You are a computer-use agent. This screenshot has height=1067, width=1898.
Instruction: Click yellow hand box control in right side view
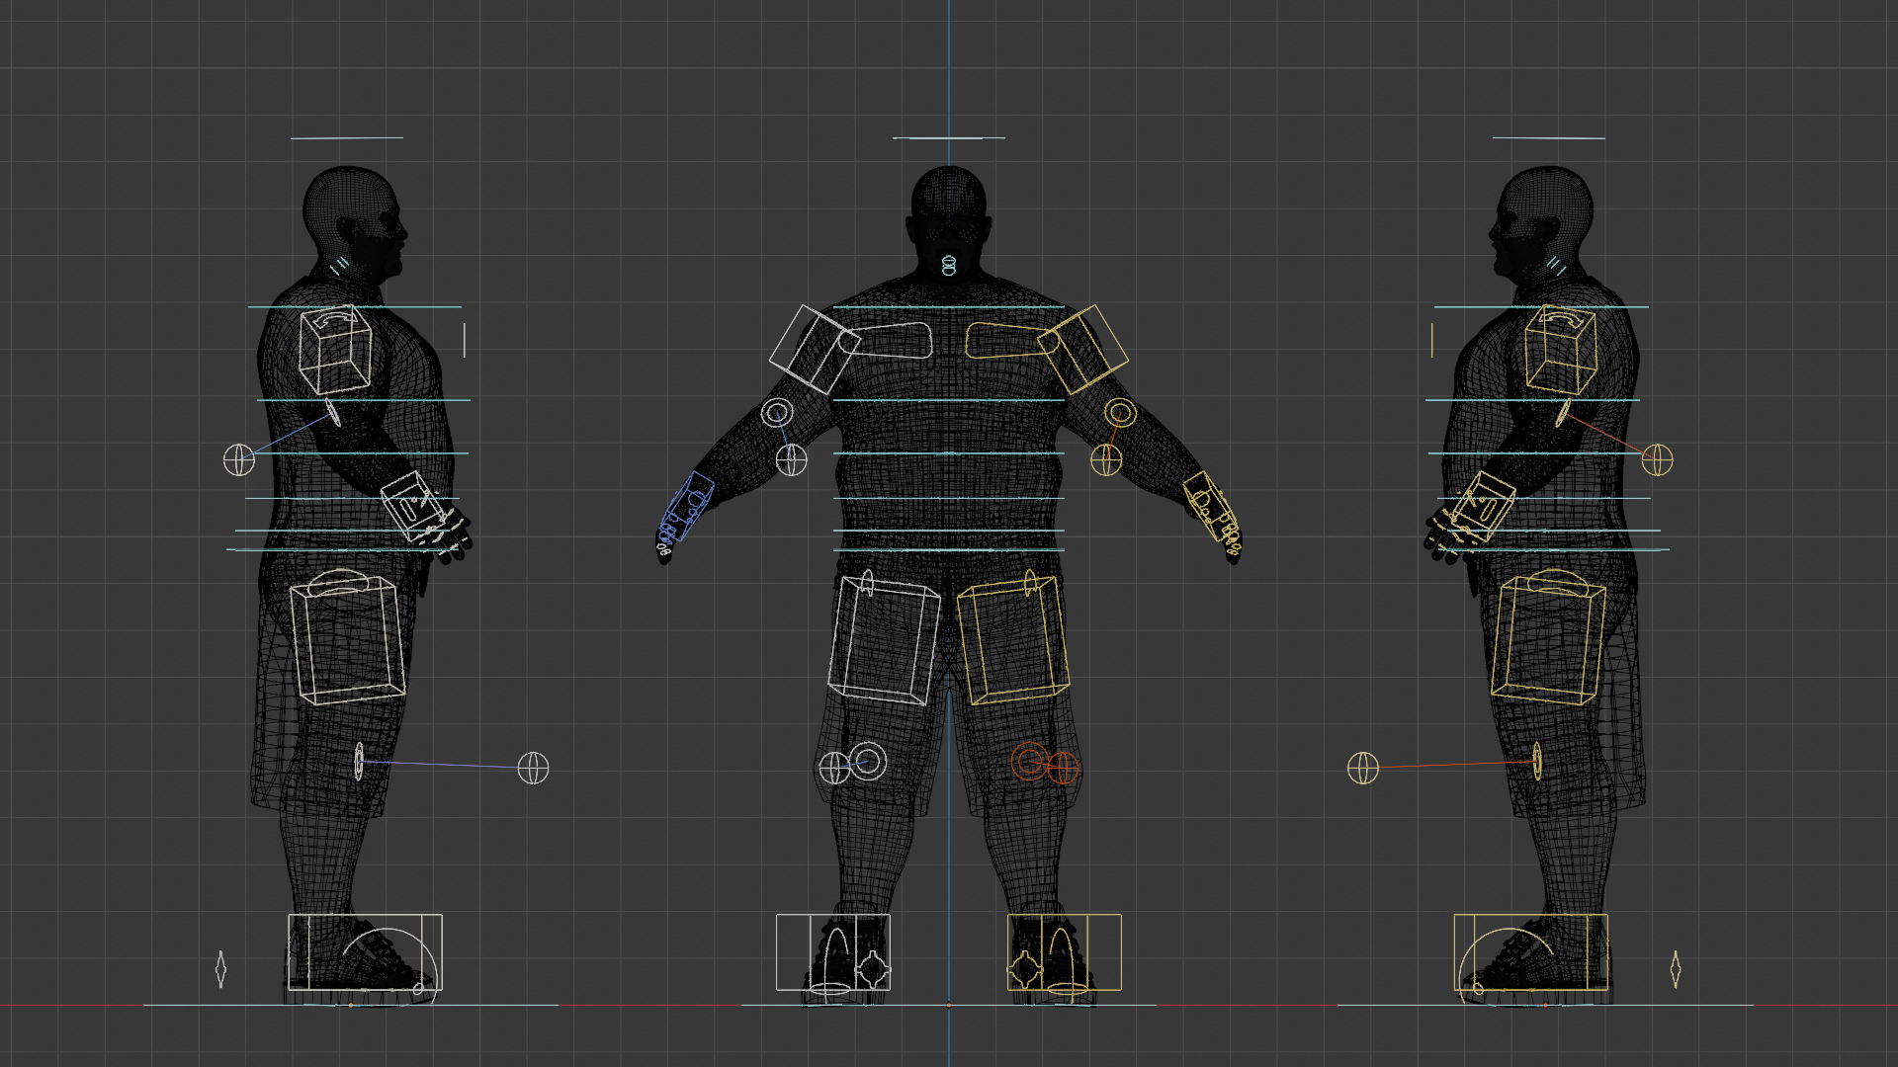1483,506
